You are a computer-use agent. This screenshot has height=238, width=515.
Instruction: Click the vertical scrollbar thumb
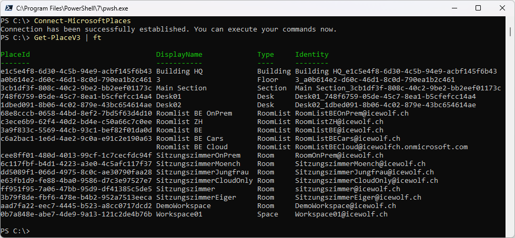pos(510,32)
